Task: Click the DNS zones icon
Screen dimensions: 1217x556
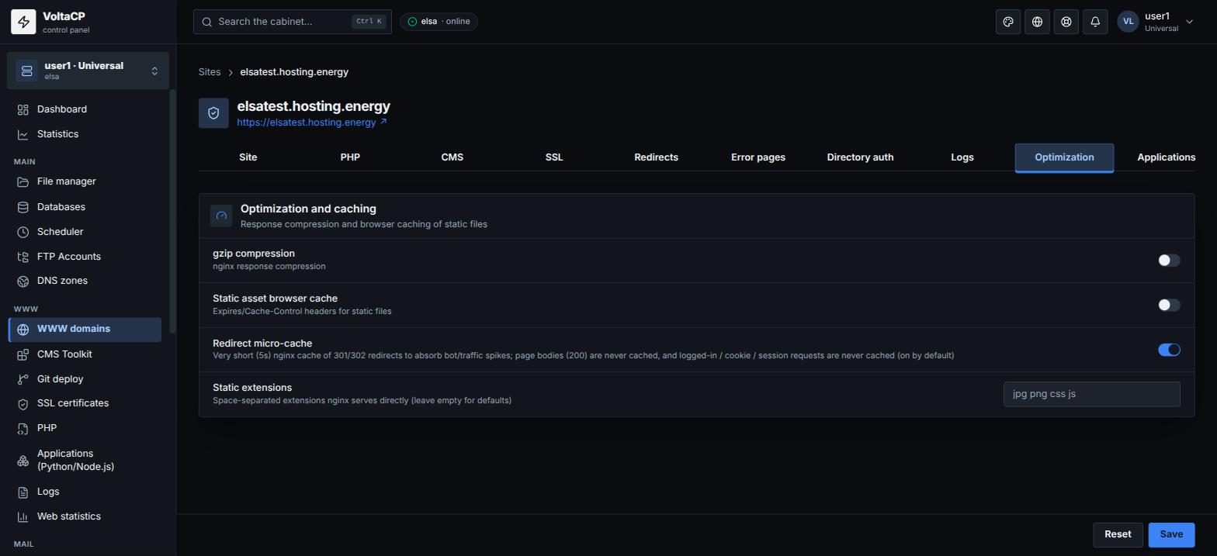Action: click(23, 281)
